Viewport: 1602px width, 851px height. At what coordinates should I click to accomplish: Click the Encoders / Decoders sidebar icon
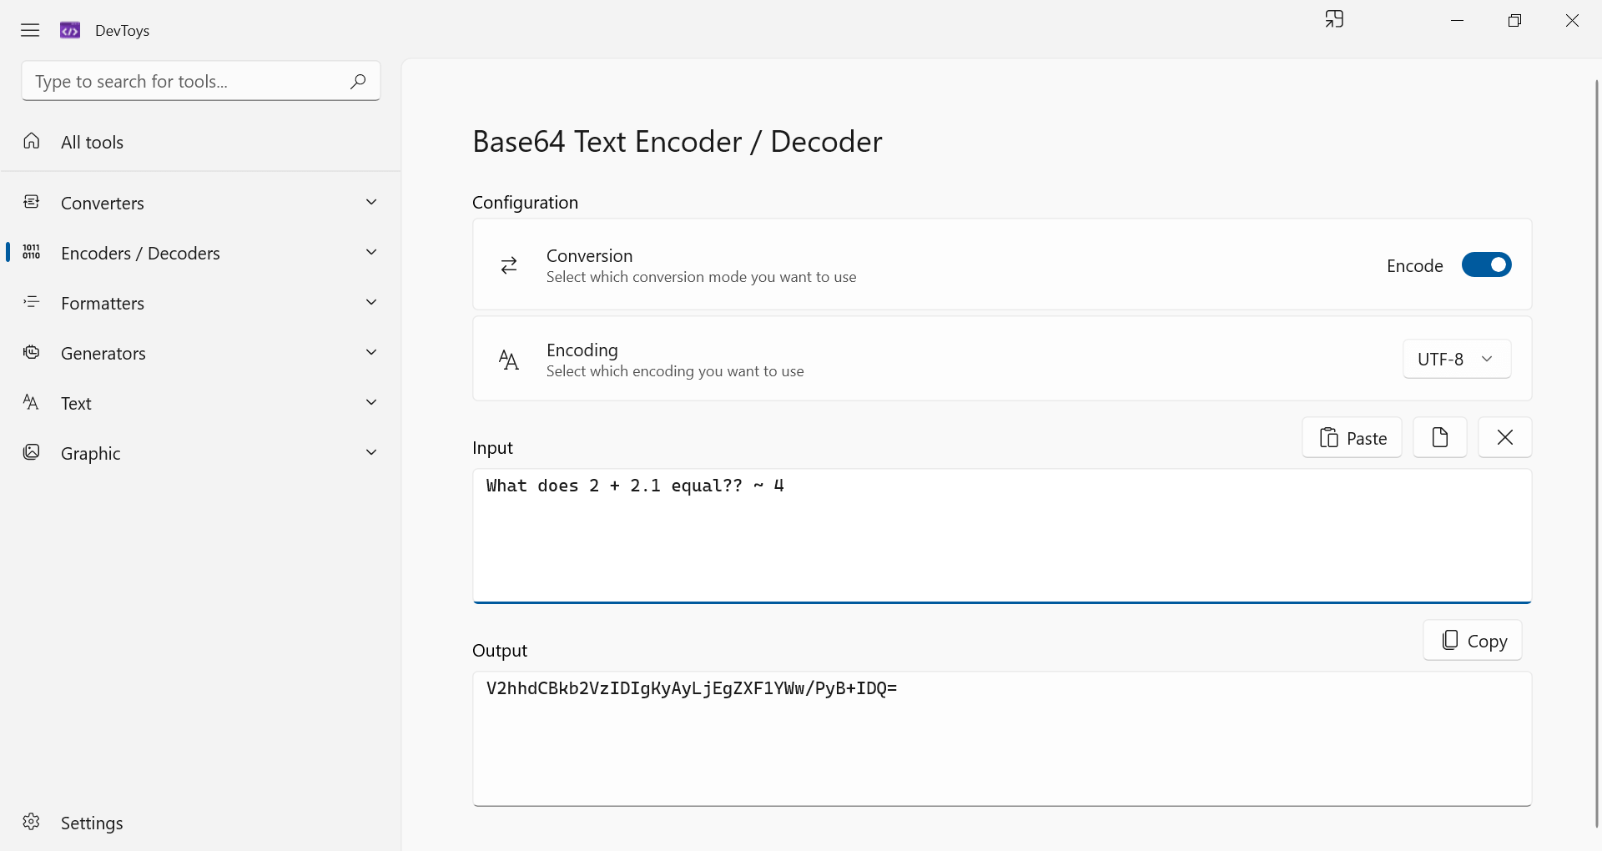click(31, 252)
